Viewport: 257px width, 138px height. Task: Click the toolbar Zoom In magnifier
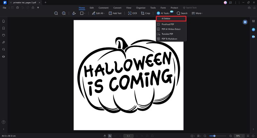(x=64, y=13)
